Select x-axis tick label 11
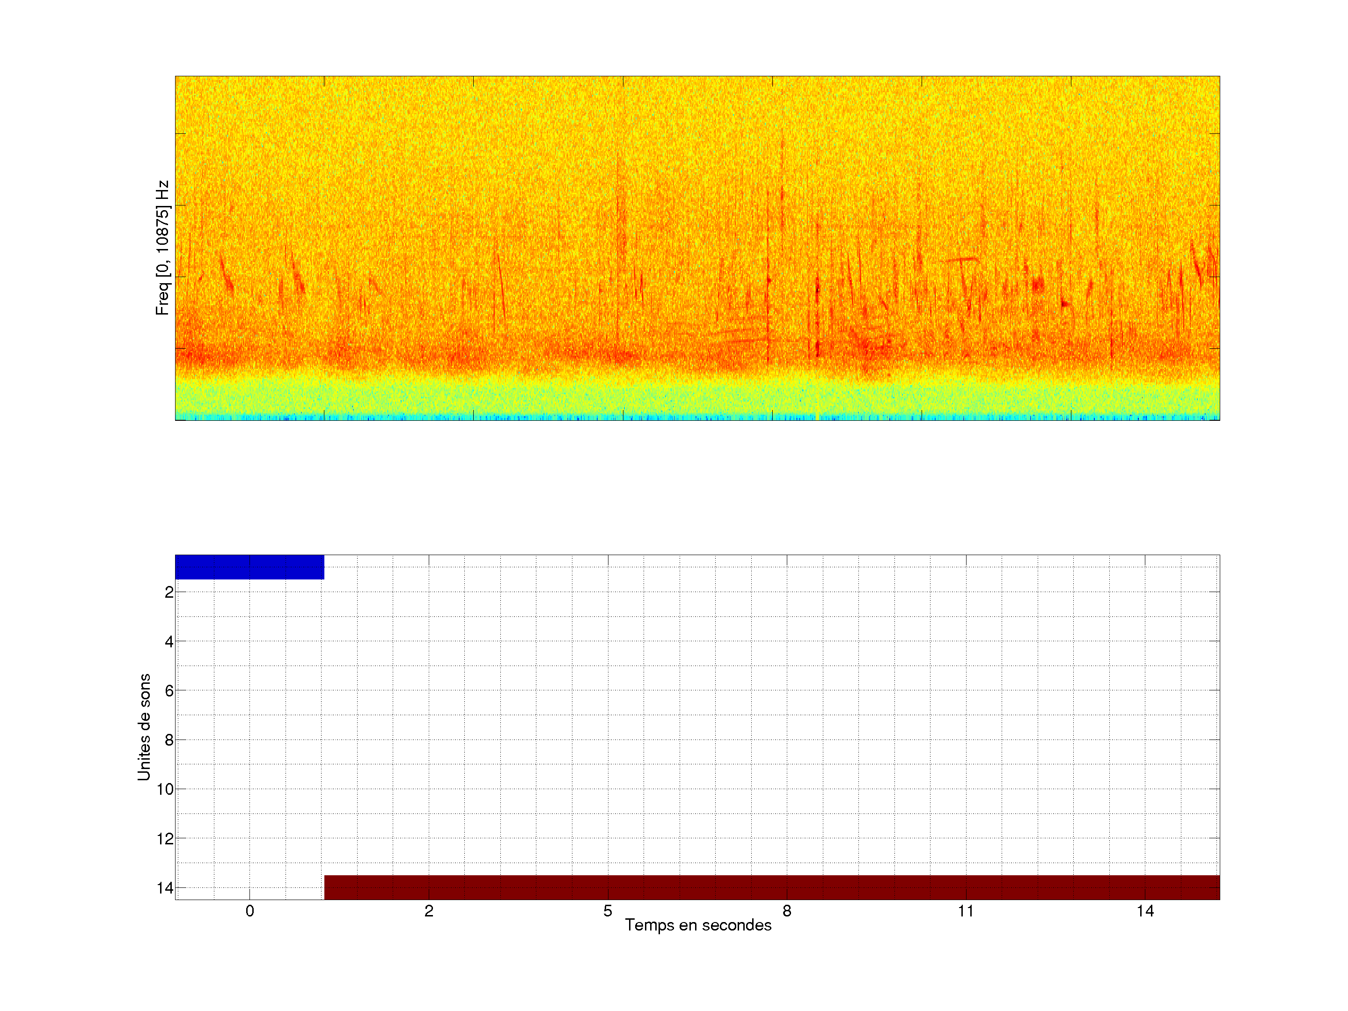The height and width of the screenshot is (1011, 1348). [965, 911]
